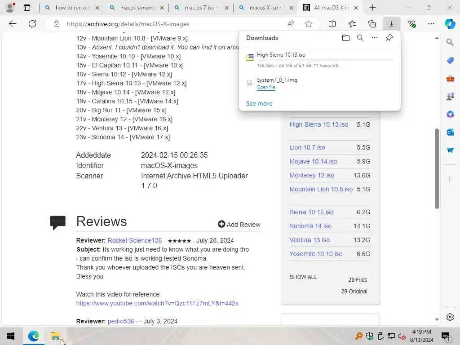
Task: Open file link for System7_0_1.img
Action: tap(266, 87)
